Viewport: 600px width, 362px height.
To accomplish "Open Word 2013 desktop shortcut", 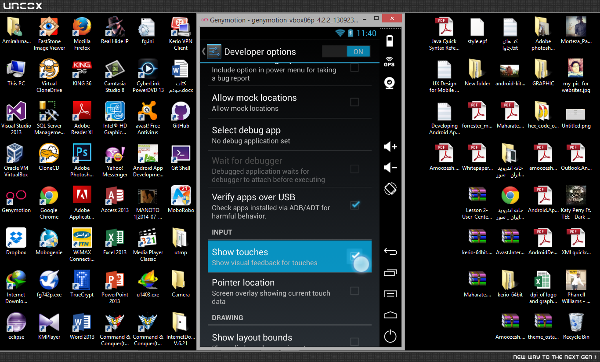I will [x=82, y=323].
